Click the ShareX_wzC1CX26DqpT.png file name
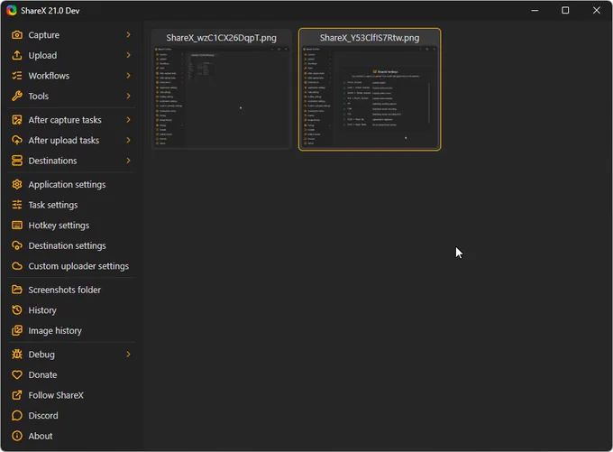This screenshot has height=452, width=613. click(221, 38)
